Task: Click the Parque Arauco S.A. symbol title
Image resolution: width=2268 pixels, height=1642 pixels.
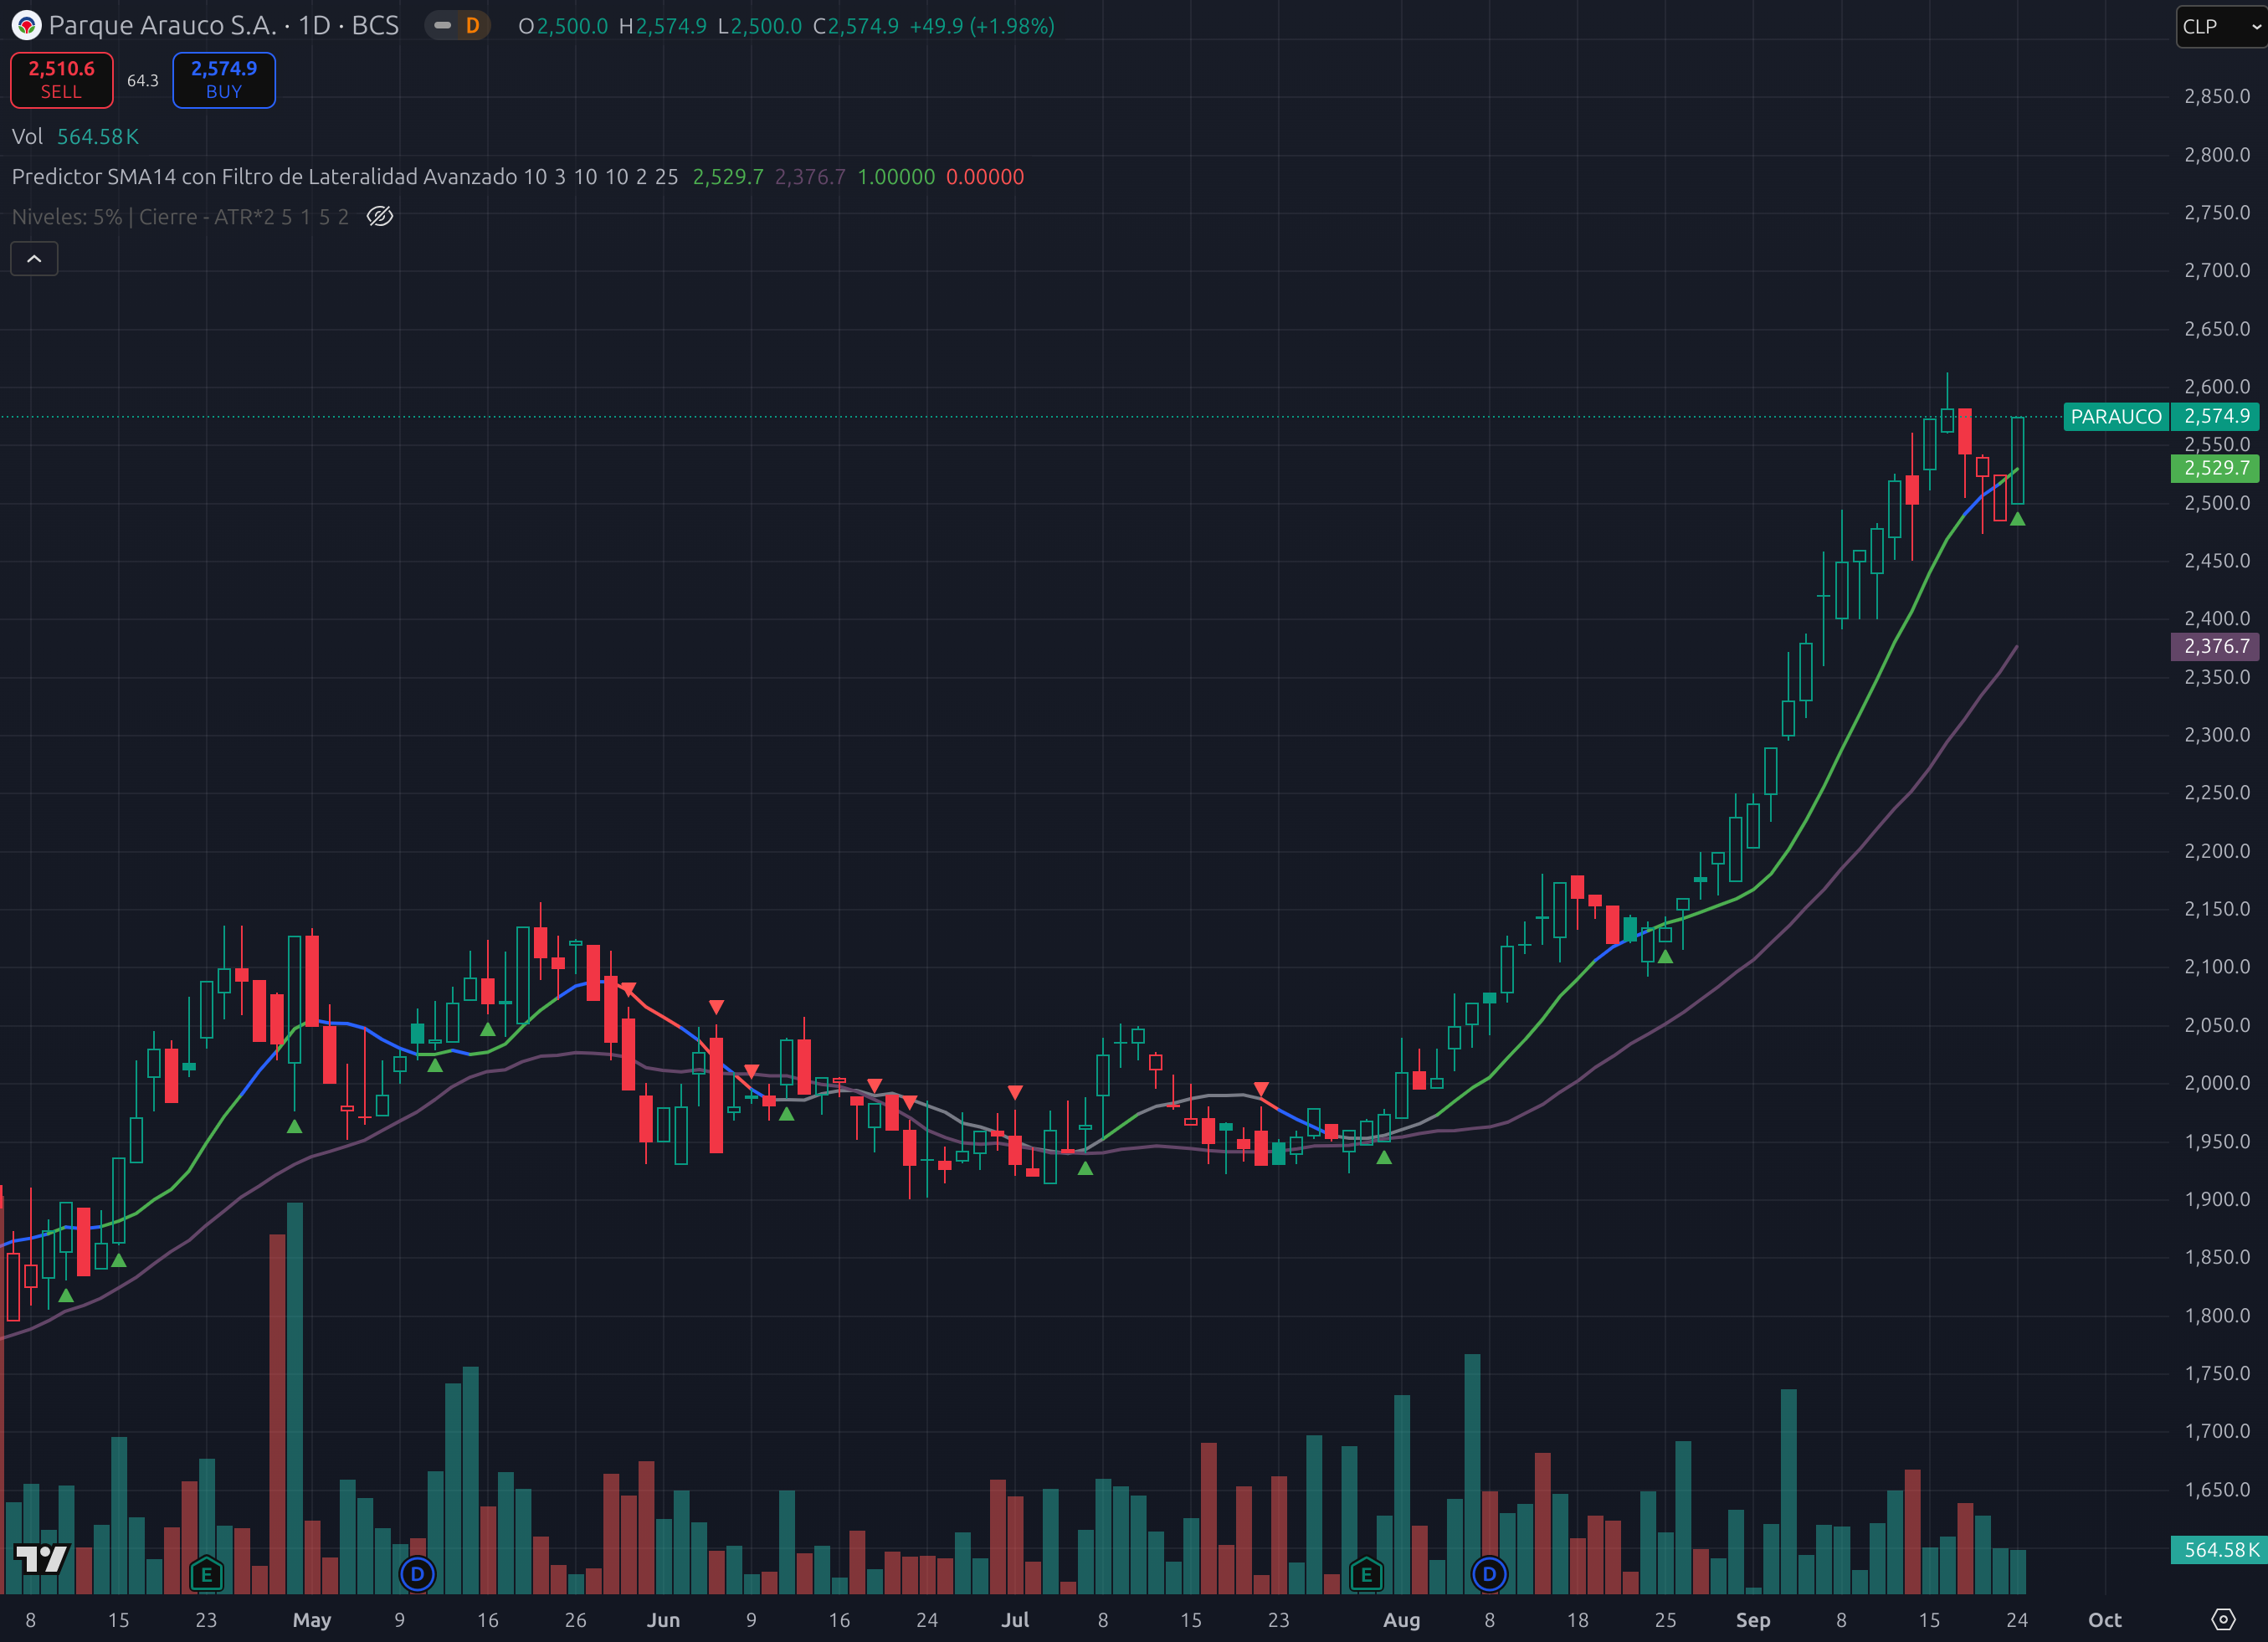Action: 162,26
